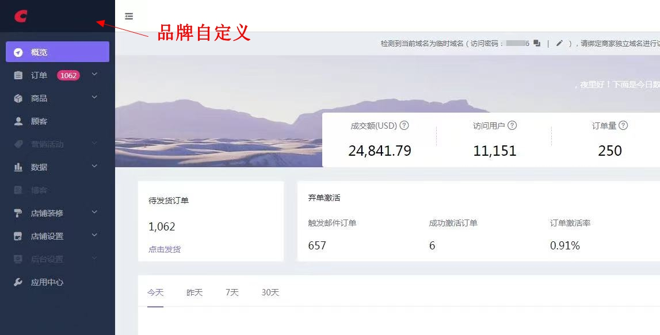The image size is (660, 335).
Task: Switch to the 昨天 tab
Action: [x=193, y=292]
